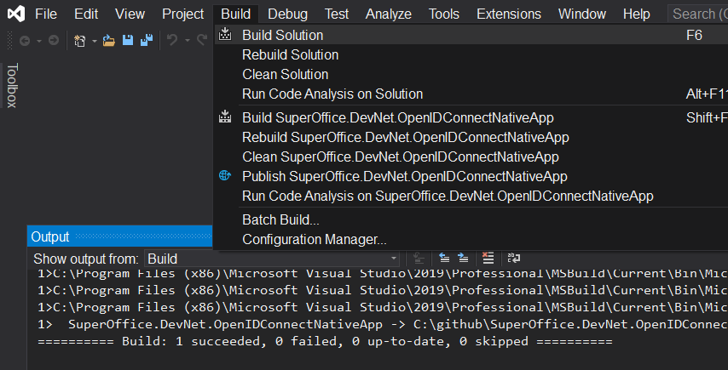The image size is (728, 370).
Task: Open the Project menu
Action: (x=183, y=14)
